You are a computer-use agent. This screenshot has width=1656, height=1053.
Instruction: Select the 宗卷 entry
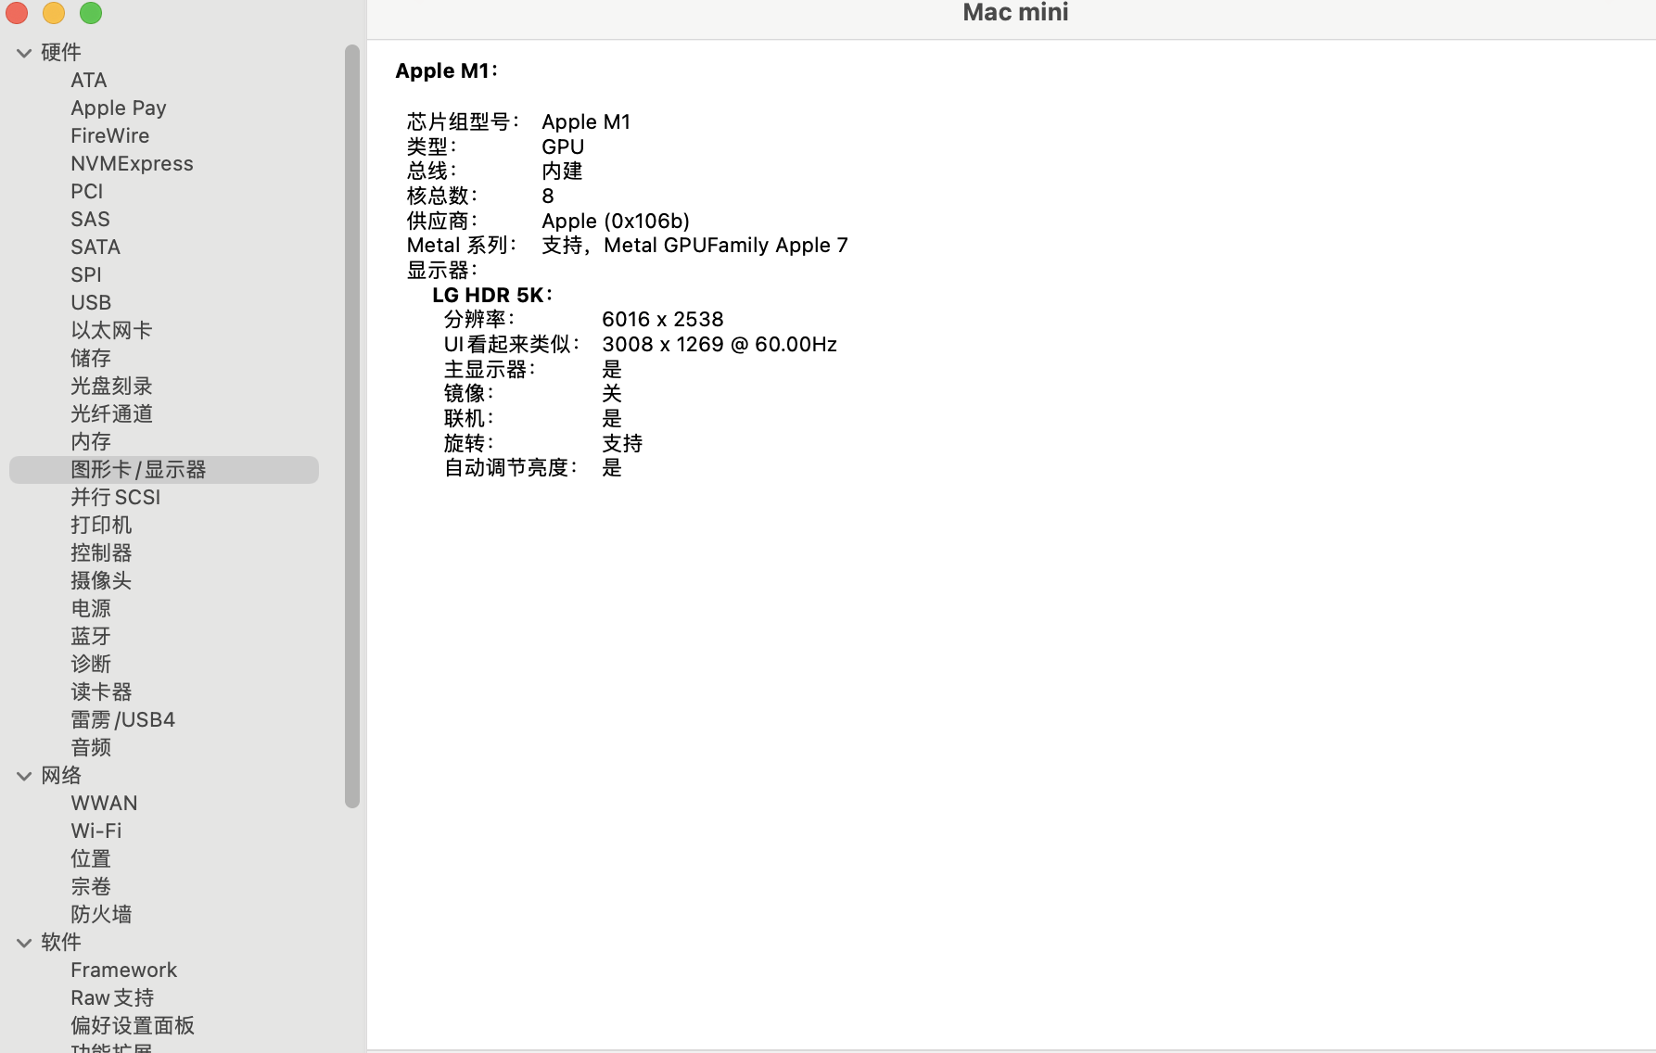point(91,887)
